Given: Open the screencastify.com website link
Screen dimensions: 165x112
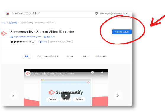Looking at the screenshot, I should [28, 37].
